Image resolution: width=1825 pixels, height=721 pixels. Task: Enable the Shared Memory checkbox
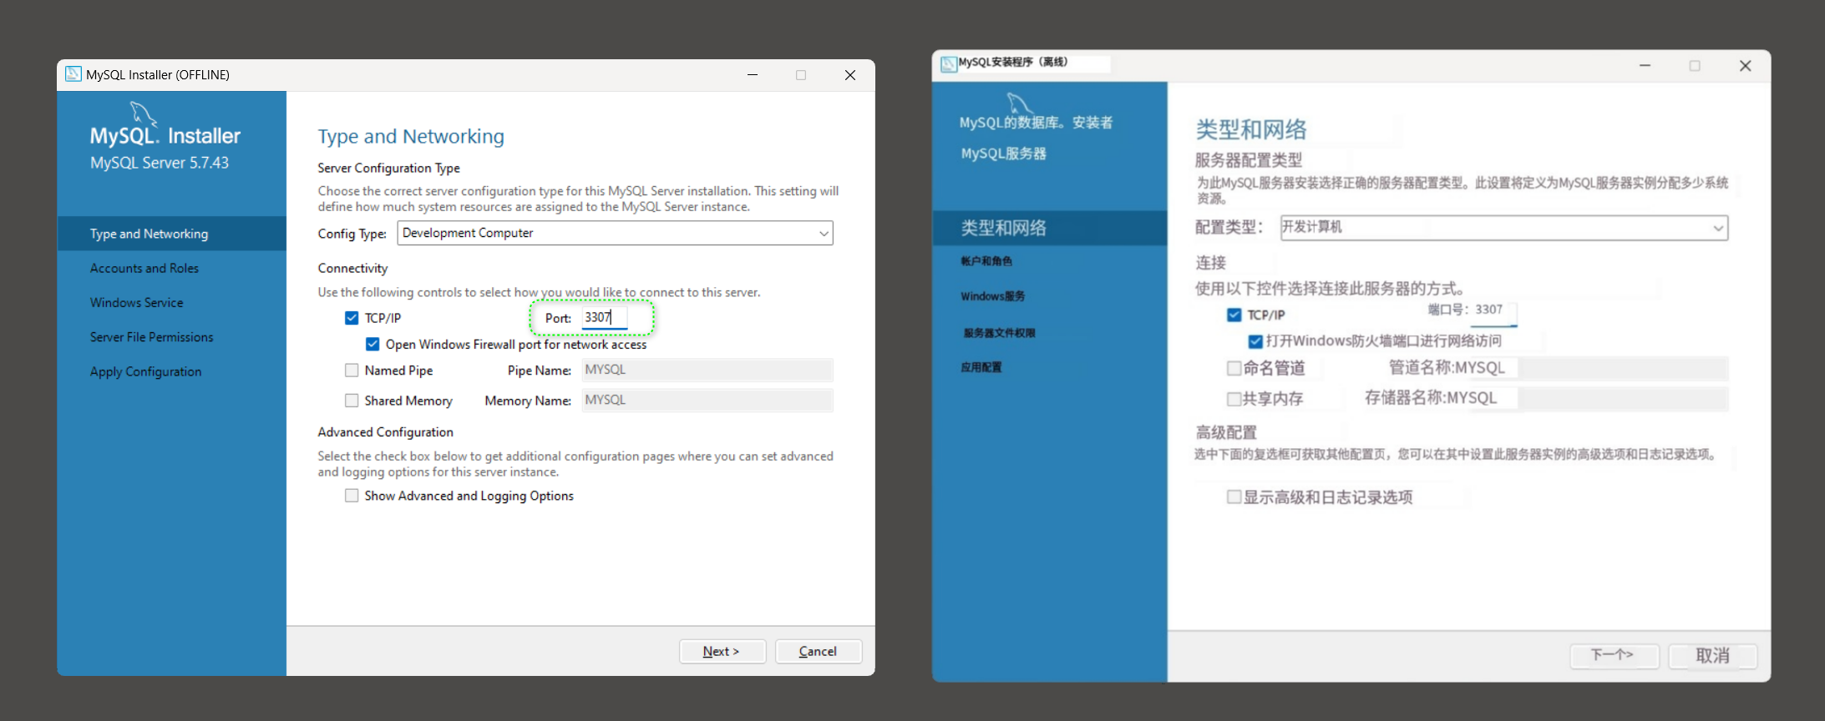pyautogui.click(x=352, y=401)
